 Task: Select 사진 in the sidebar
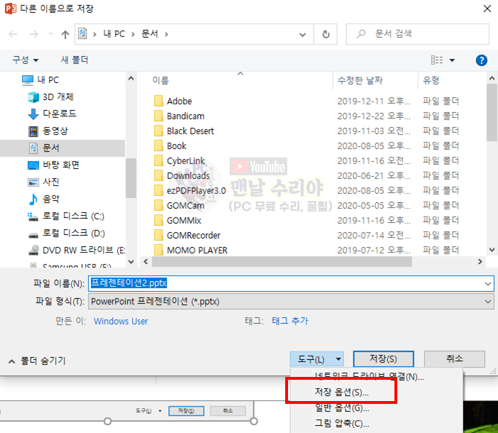click(x=43, y=182)
